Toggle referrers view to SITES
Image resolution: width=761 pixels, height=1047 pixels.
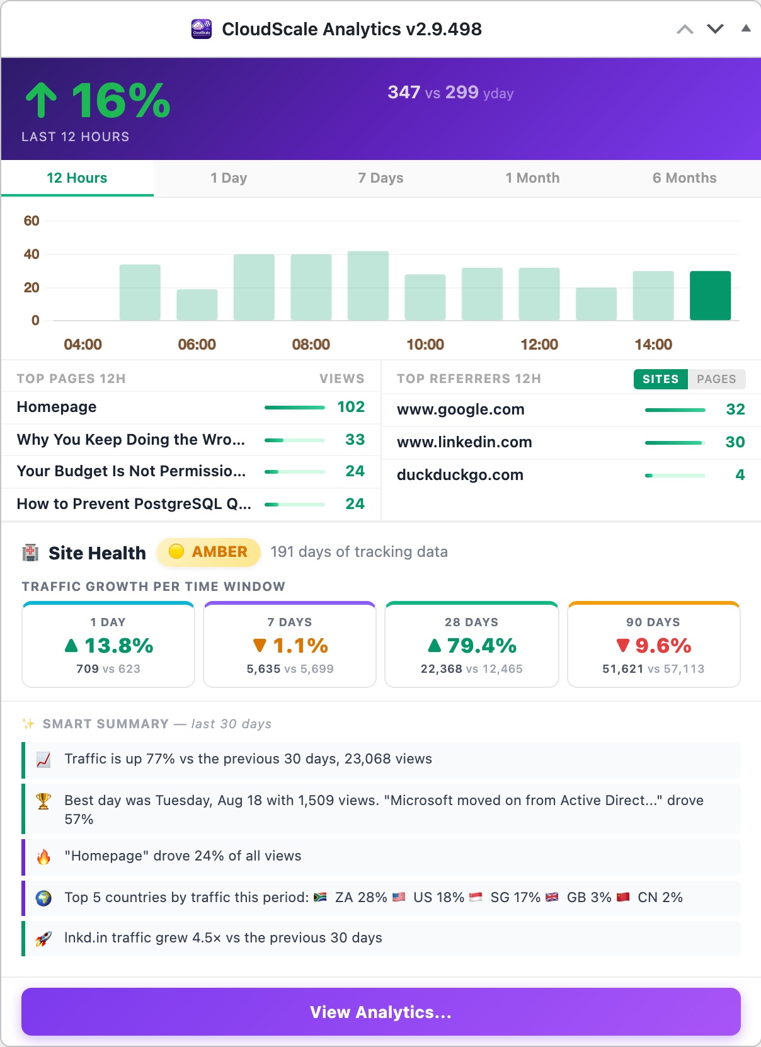tap(660, 379)
